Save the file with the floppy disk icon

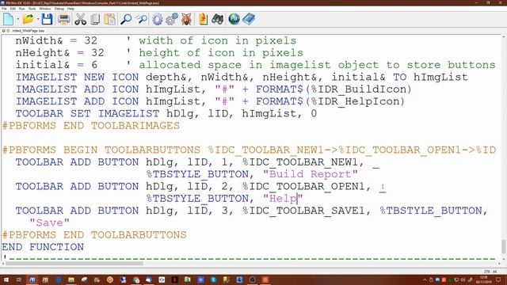(x=47, y=19)
